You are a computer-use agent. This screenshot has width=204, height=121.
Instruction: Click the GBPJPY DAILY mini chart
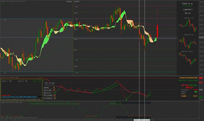click(x=187, y=59)
